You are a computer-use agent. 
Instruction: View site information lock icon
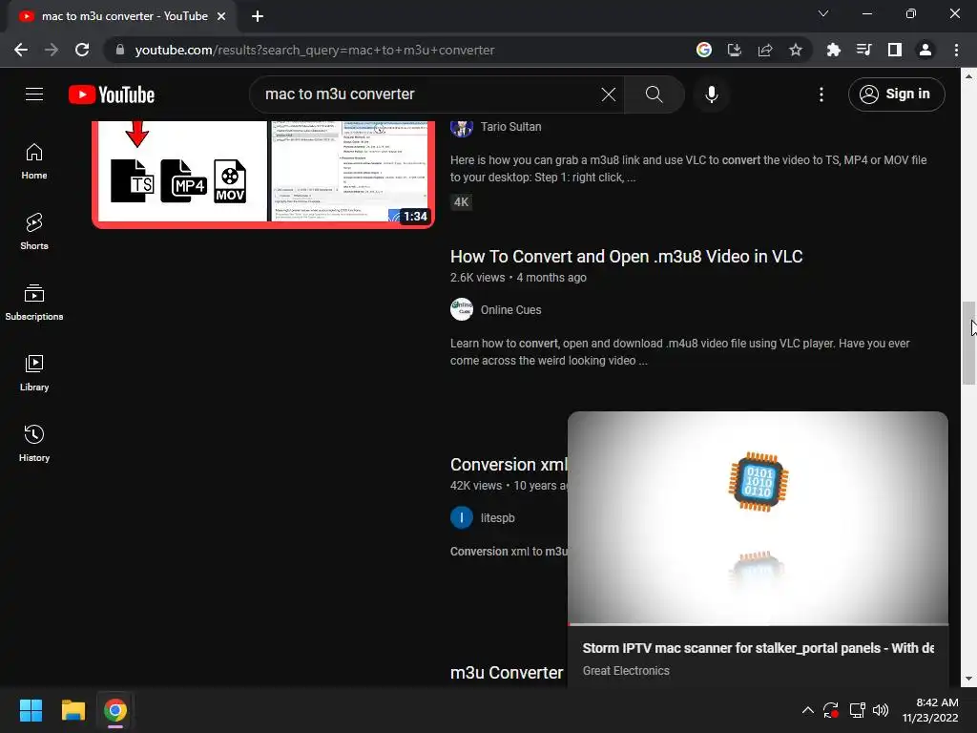pos(120,50)
